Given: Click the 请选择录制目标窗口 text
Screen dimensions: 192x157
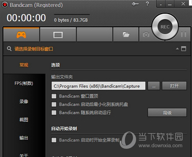Looking at the screenshot, I should coord(34,49).
